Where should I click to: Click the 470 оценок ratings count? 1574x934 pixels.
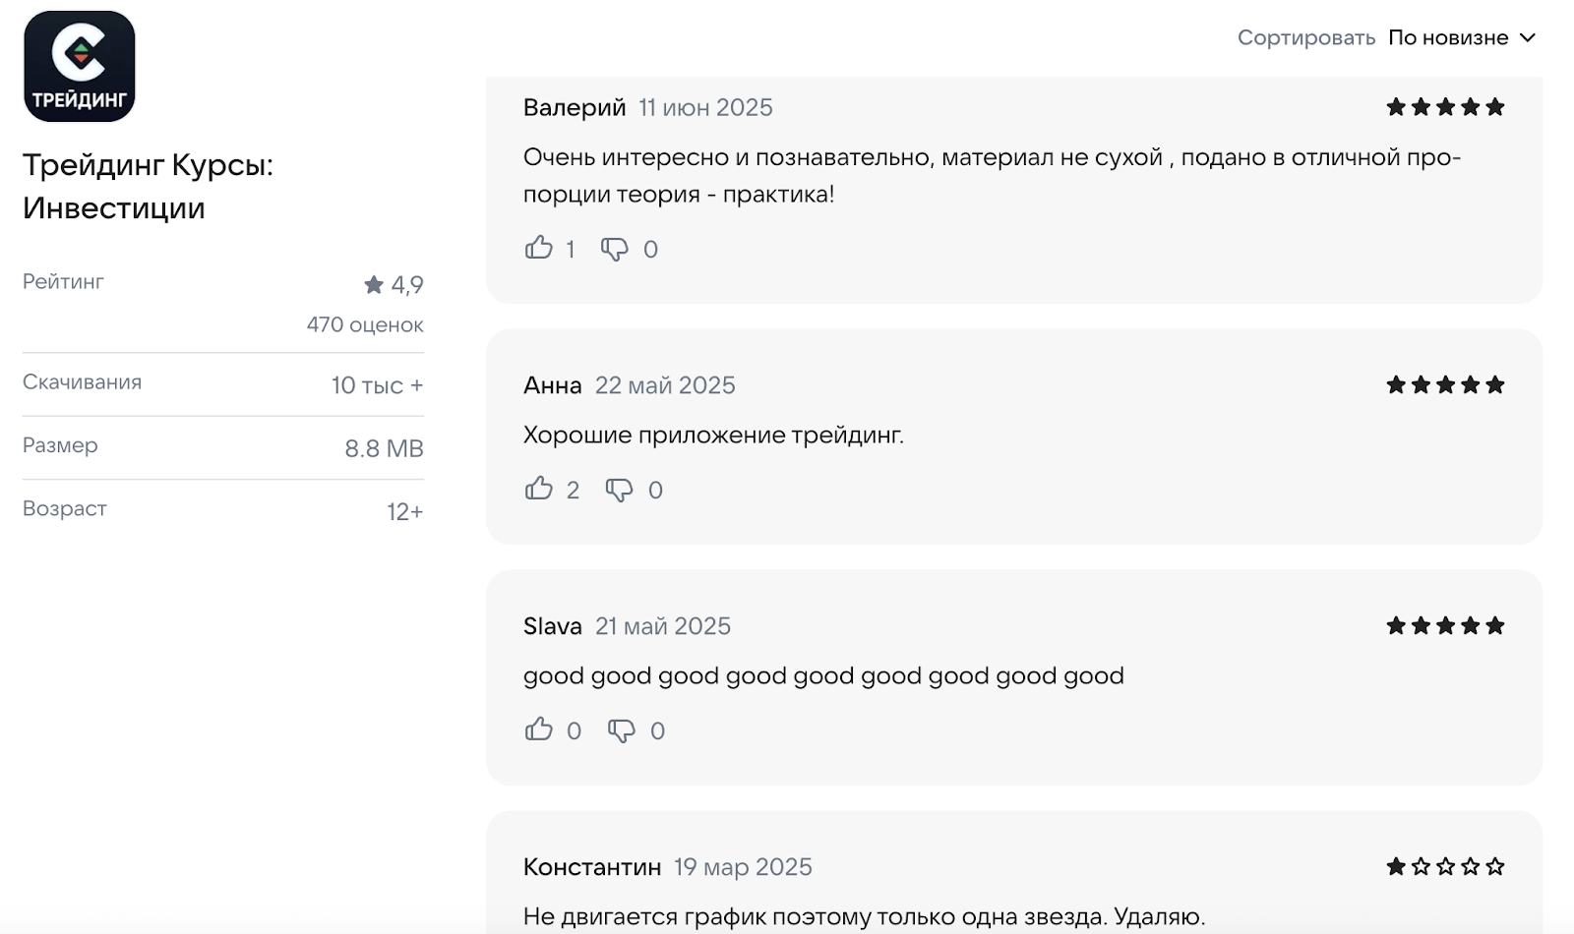365,324
